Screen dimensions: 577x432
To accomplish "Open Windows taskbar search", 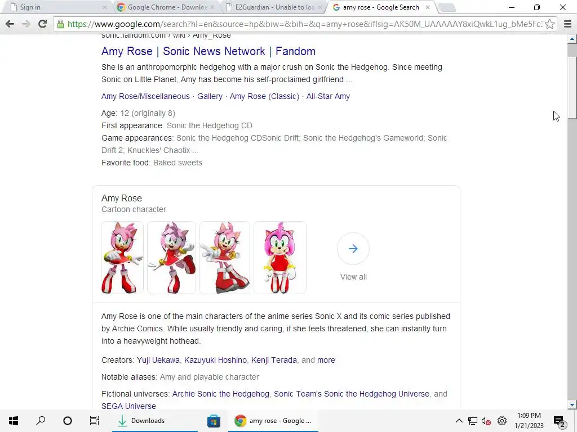I will (41, 421).
